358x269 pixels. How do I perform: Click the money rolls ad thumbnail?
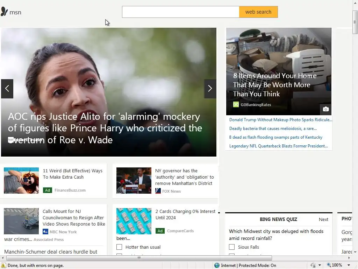(134, 221)
